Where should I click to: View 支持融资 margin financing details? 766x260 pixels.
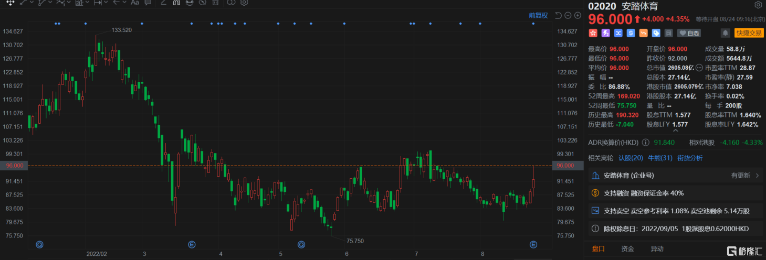(676, 193)
